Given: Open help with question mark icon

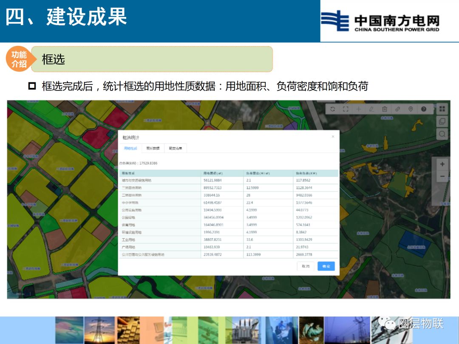Looking at the screenshot, I should [424, 109].
